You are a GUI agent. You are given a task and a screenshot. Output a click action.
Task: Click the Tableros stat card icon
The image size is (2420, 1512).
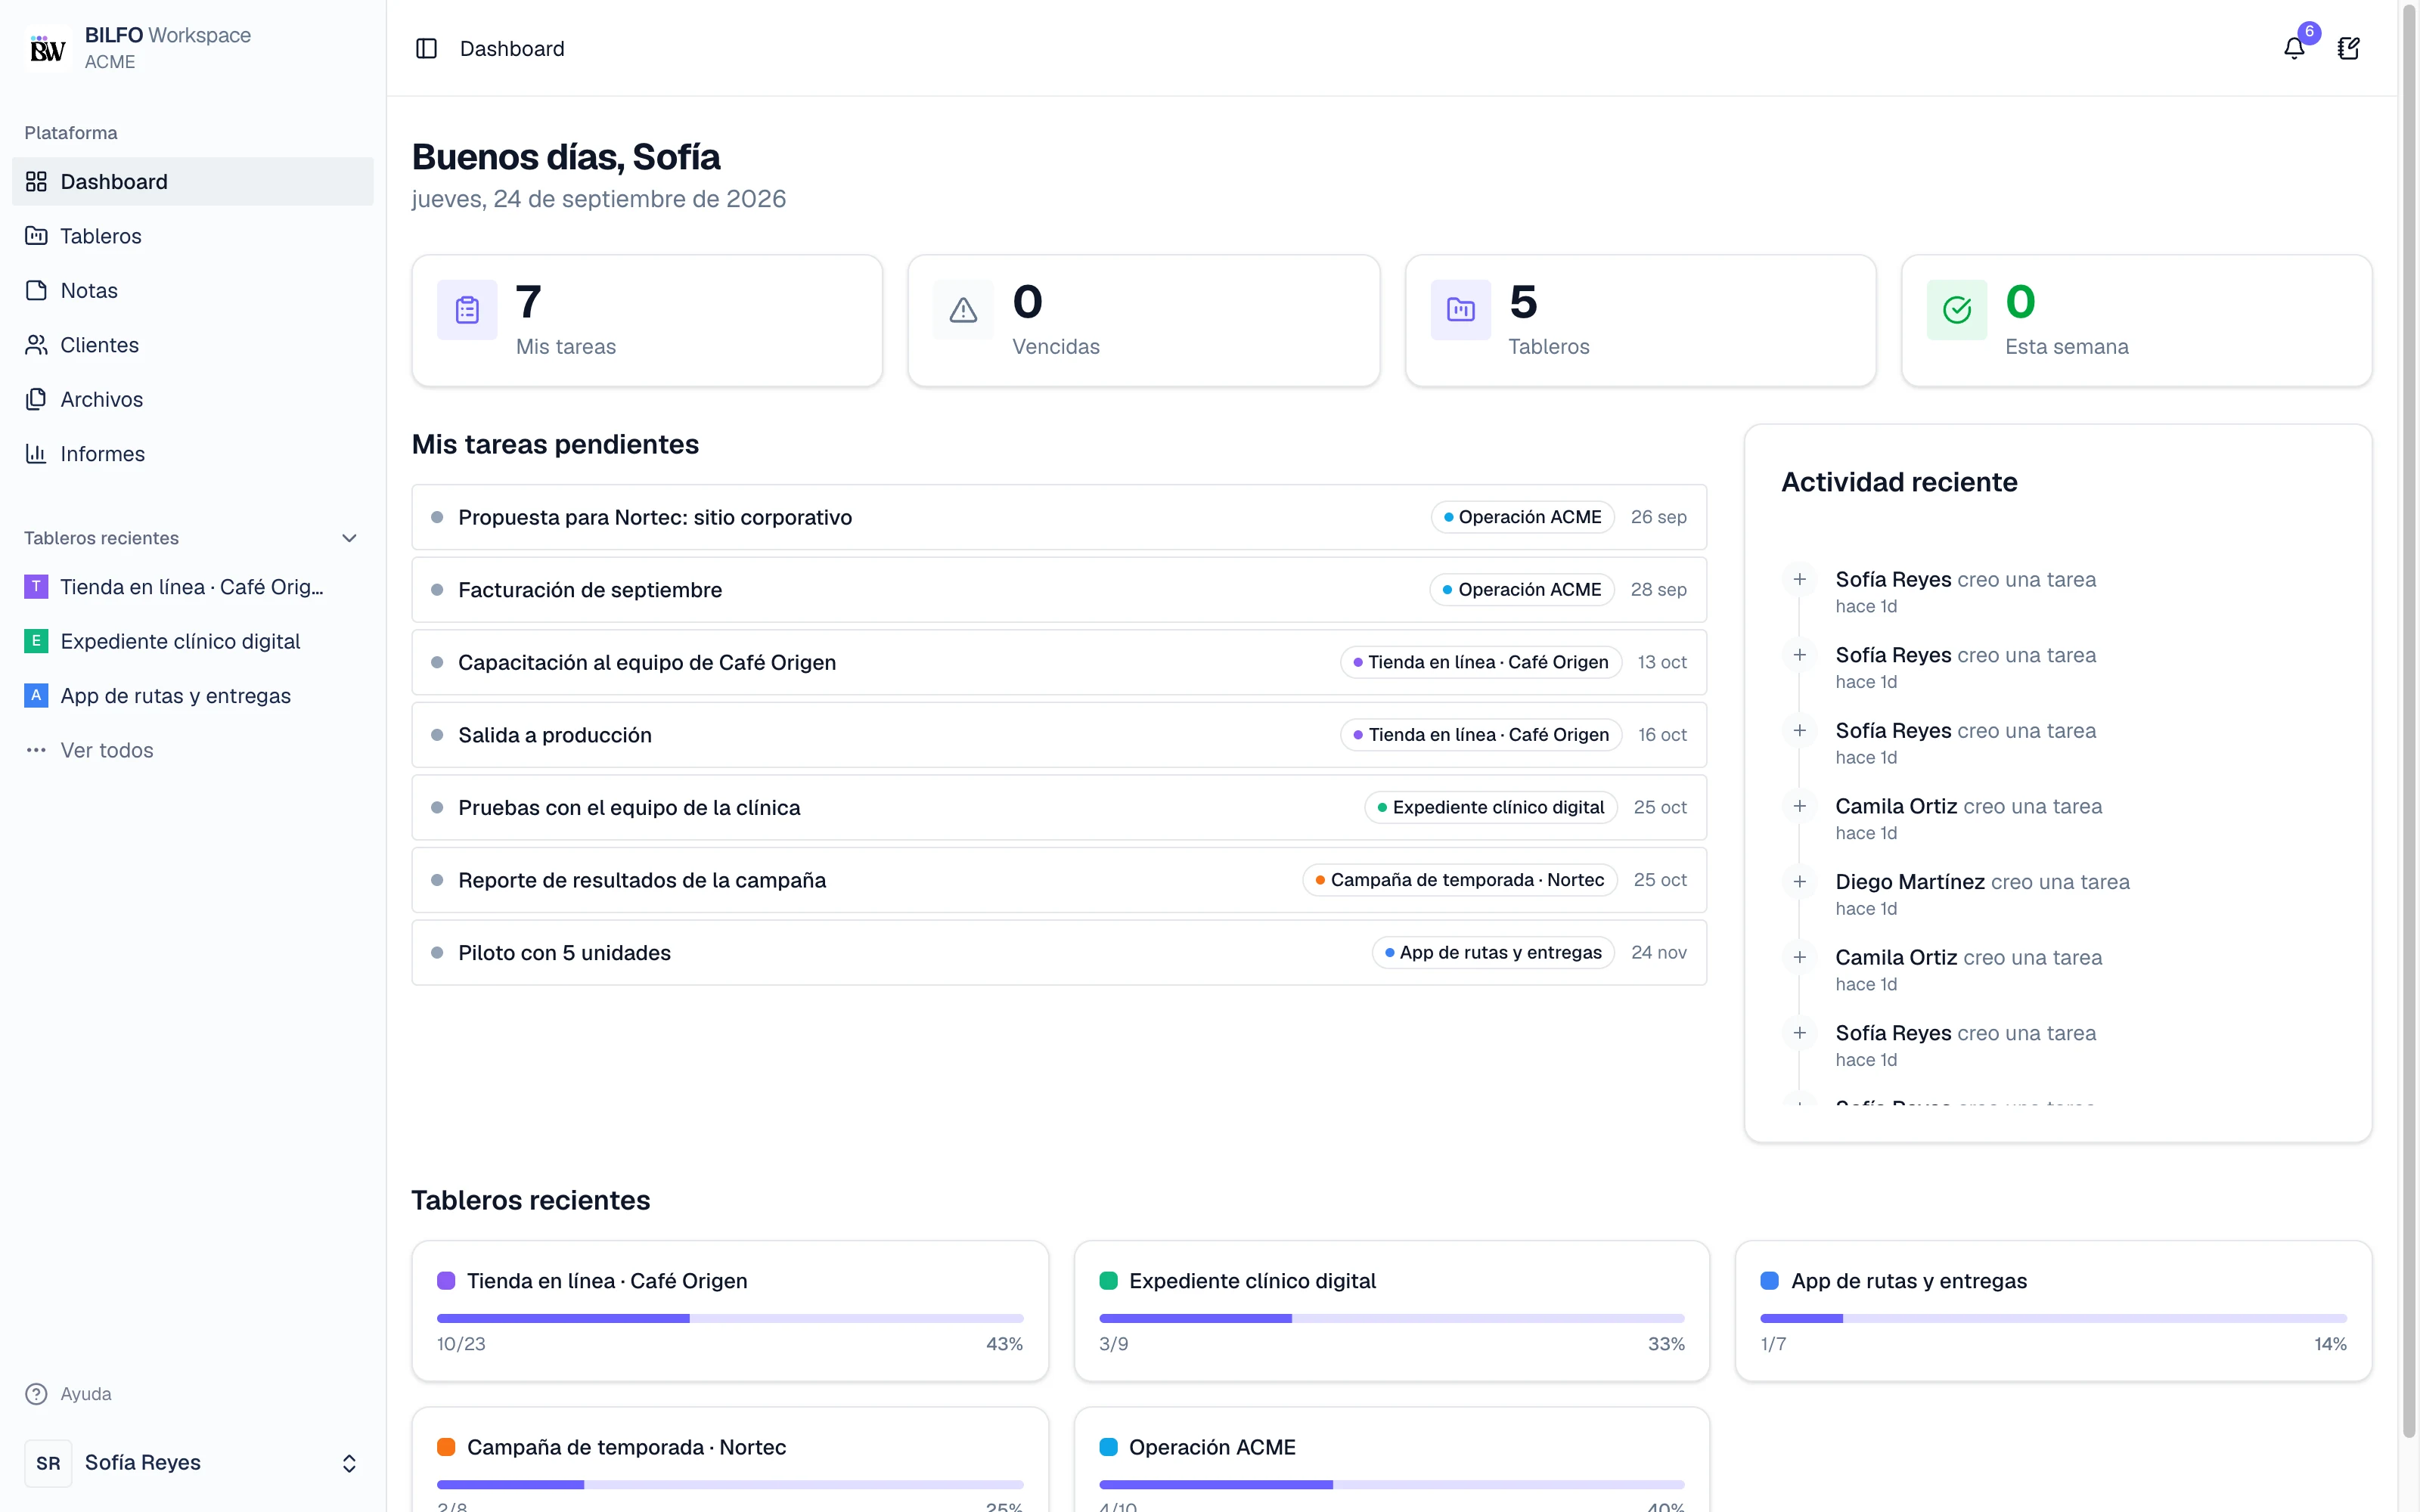[1461, 310]
